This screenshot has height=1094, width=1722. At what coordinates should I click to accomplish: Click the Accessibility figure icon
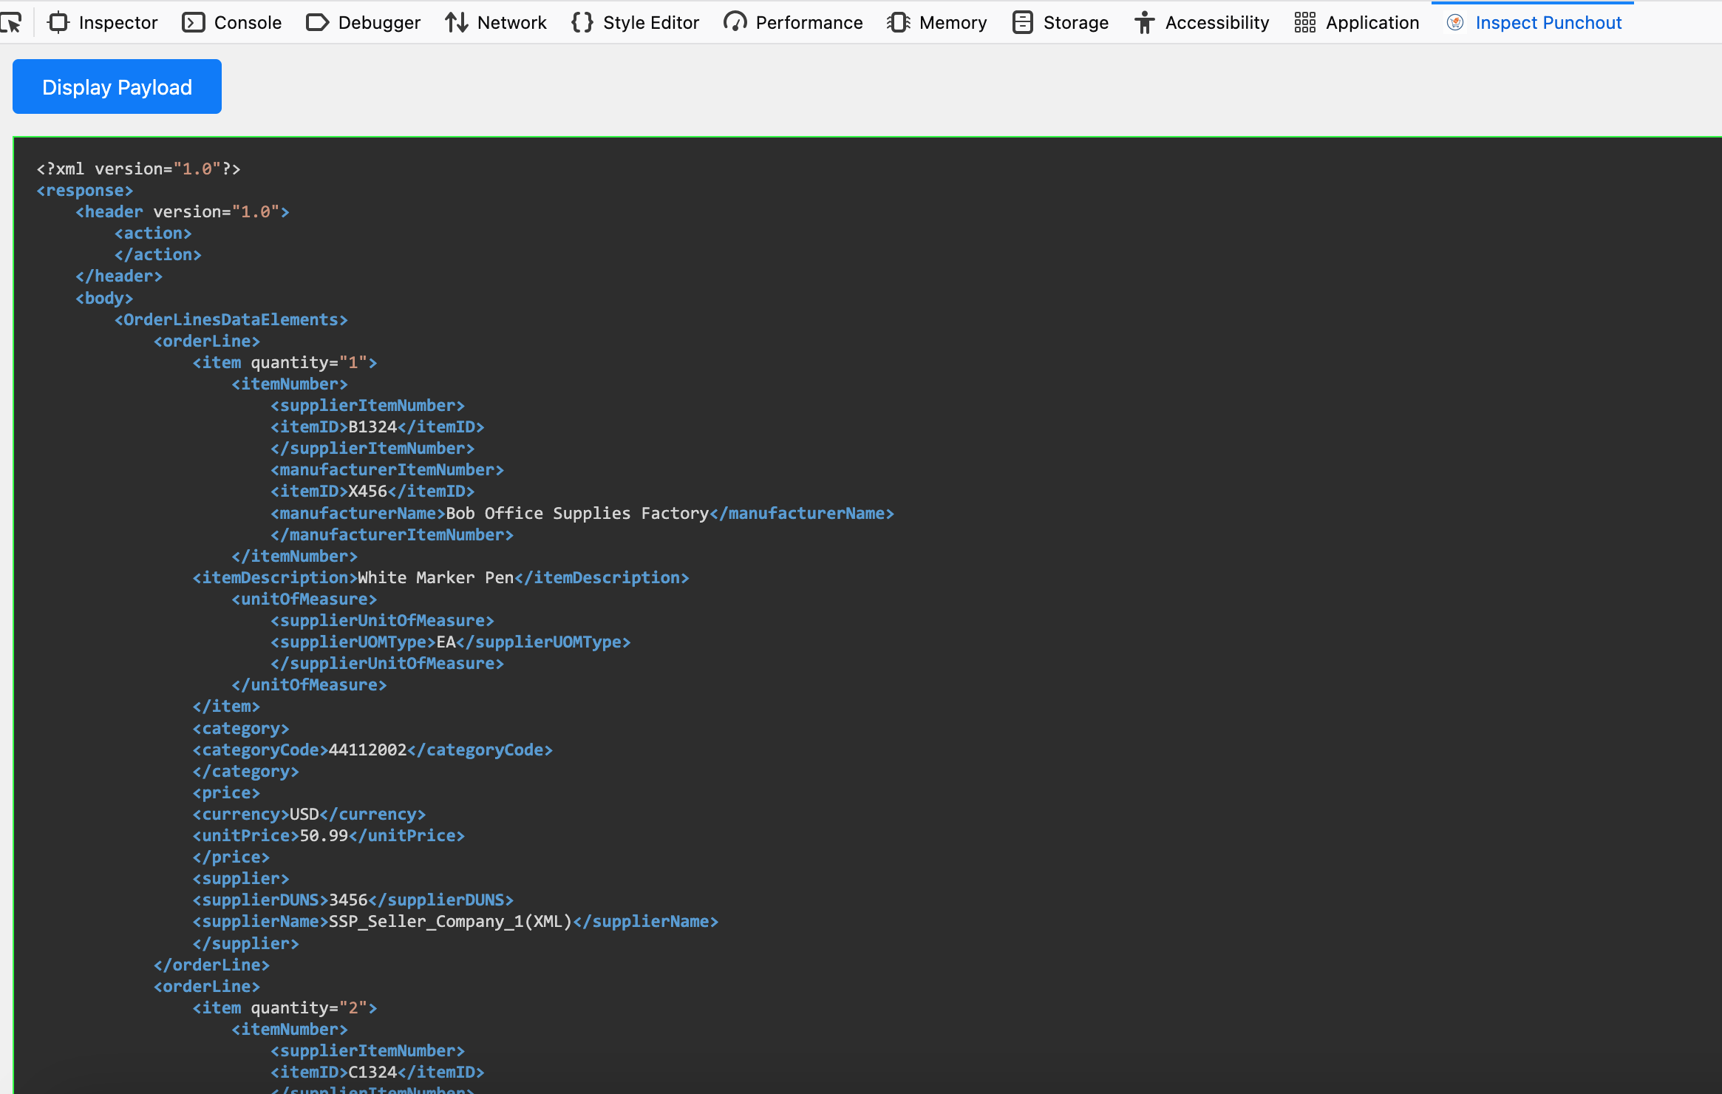coord(1144,23)
